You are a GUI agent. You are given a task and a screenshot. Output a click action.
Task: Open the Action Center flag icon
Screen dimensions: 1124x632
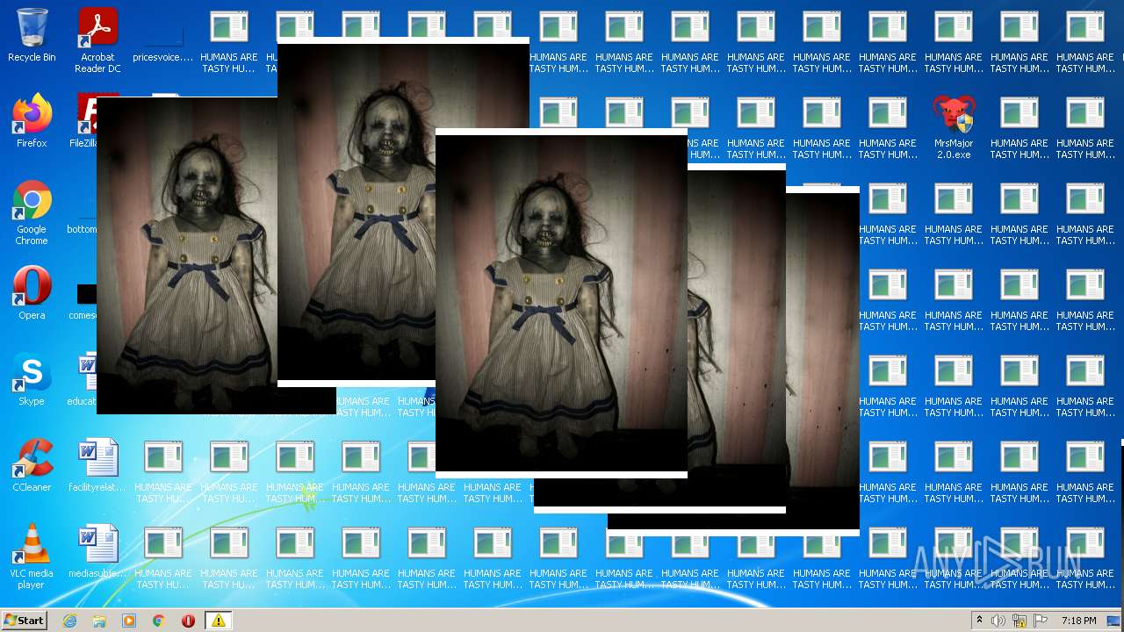[1041, 621]
